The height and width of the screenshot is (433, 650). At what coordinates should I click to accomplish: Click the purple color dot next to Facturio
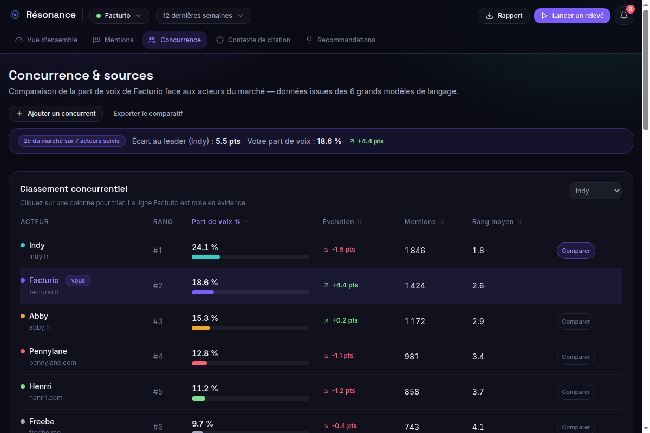coord(23,280)
